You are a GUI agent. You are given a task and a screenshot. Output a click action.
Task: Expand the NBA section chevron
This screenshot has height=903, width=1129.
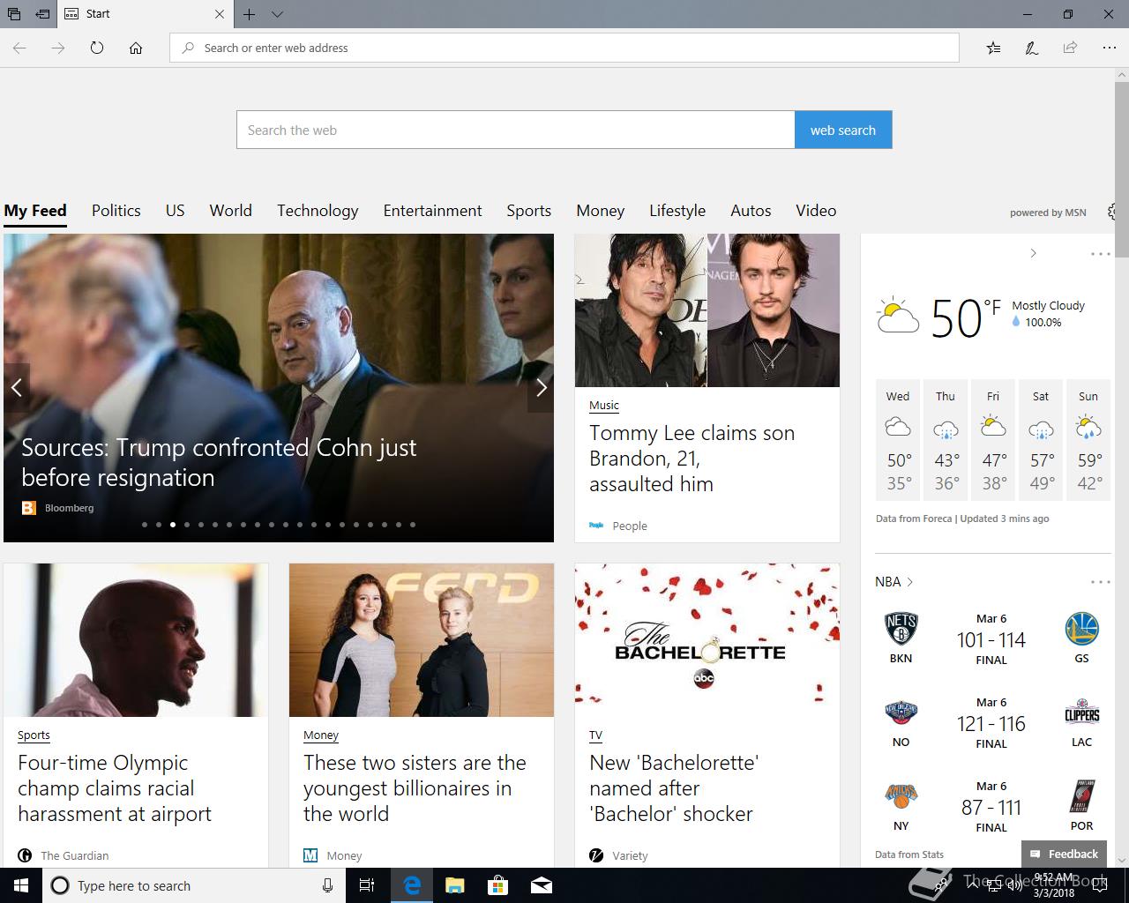[x=910, y=582]
